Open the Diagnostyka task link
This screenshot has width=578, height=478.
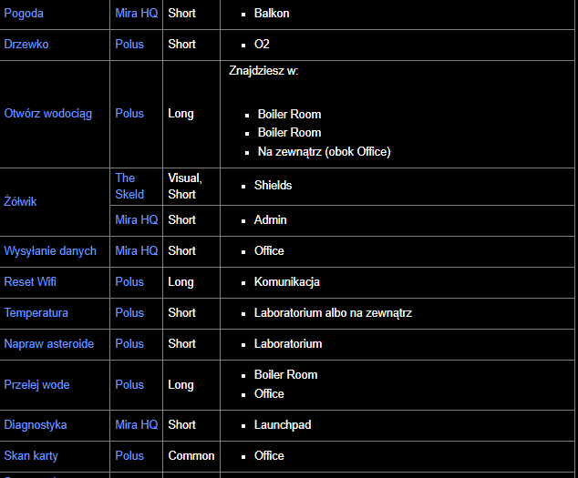click(x=36, y=424)
